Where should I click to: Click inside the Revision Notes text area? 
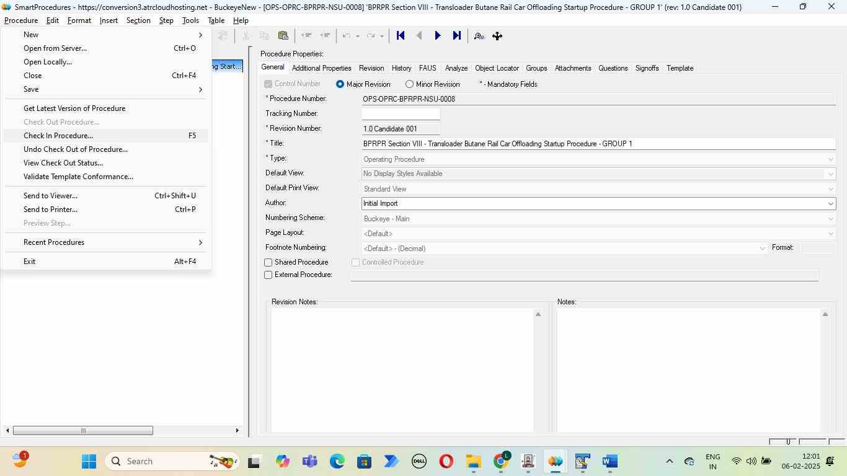tap(402, 369)
